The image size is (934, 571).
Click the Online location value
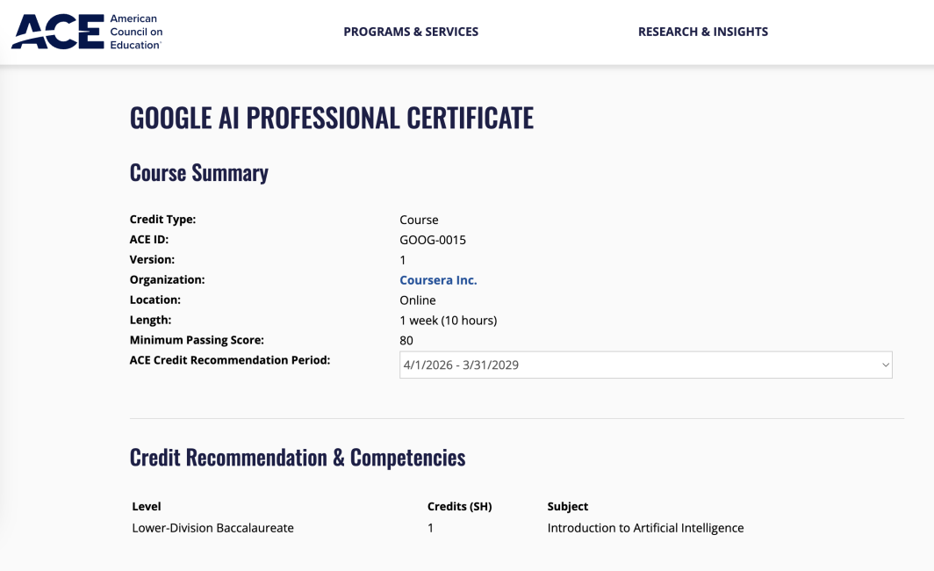(418, 300)
